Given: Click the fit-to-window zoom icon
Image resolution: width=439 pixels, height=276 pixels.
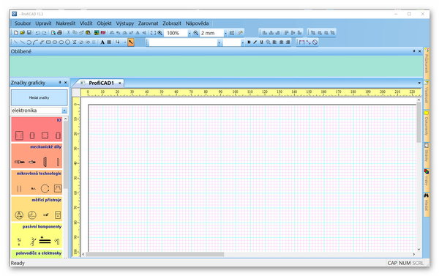Looking at the screenshot, I should click(153, 33).
